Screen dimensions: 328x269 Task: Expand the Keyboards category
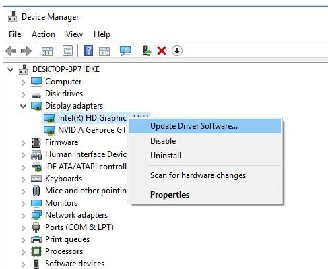click(23, 179)
